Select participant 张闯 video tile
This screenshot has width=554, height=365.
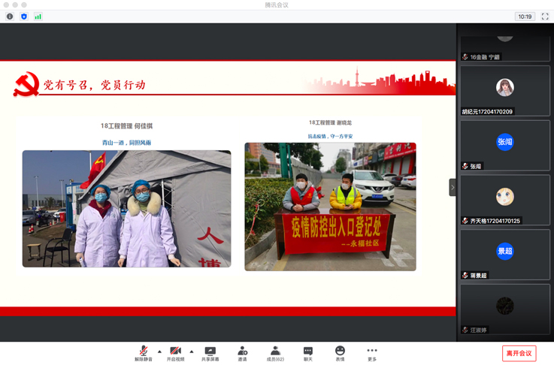click(x=505, y=145)
